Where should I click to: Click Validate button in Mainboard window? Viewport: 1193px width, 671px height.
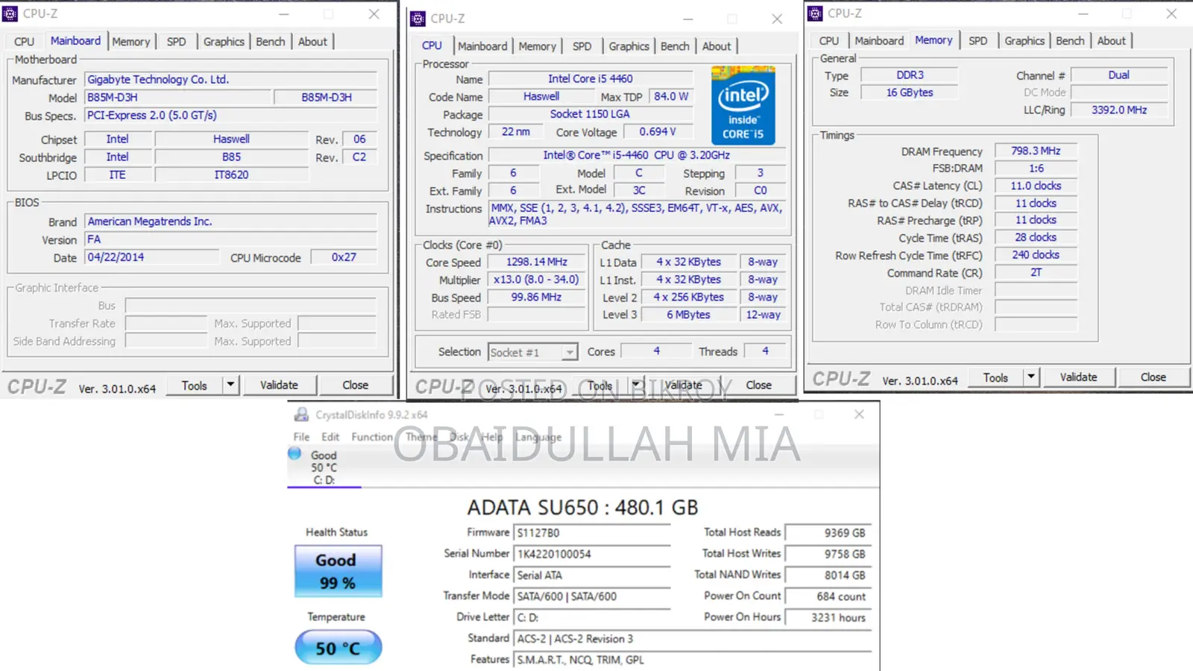pos(279,385)
